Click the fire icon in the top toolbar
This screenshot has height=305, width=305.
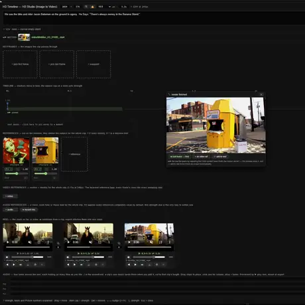coord(92,7)
